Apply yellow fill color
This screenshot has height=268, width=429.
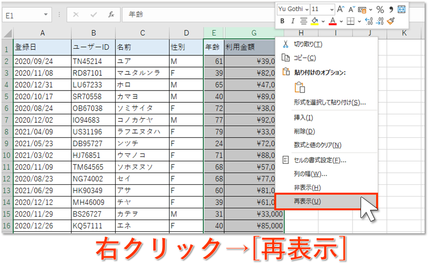(x=314, y=21)
